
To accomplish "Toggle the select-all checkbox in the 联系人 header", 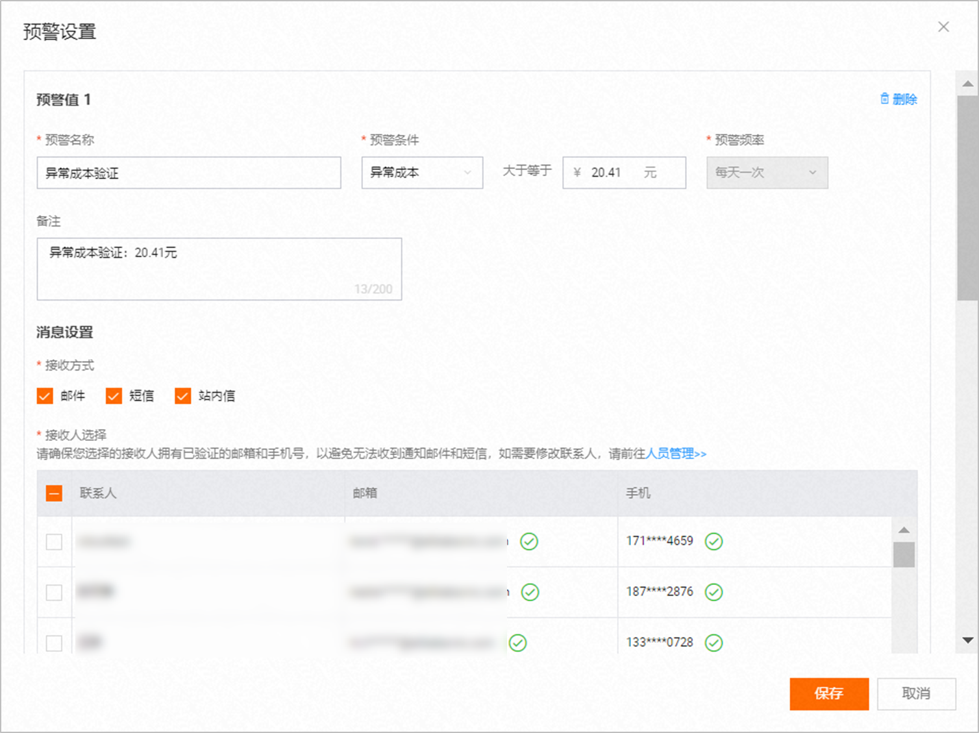I will click(55, 493).
